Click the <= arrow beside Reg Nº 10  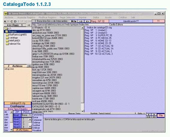[x=87, y=21]
